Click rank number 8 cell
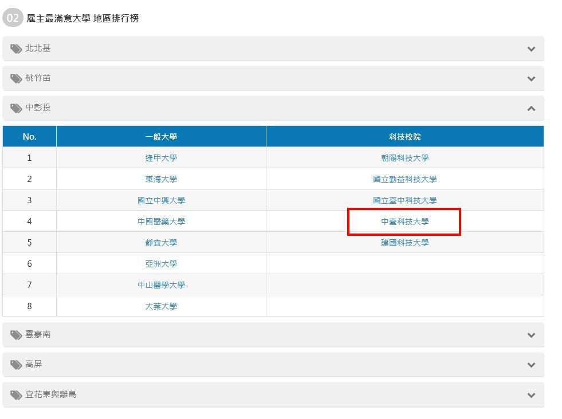562x419 pixels. point(29,306)
